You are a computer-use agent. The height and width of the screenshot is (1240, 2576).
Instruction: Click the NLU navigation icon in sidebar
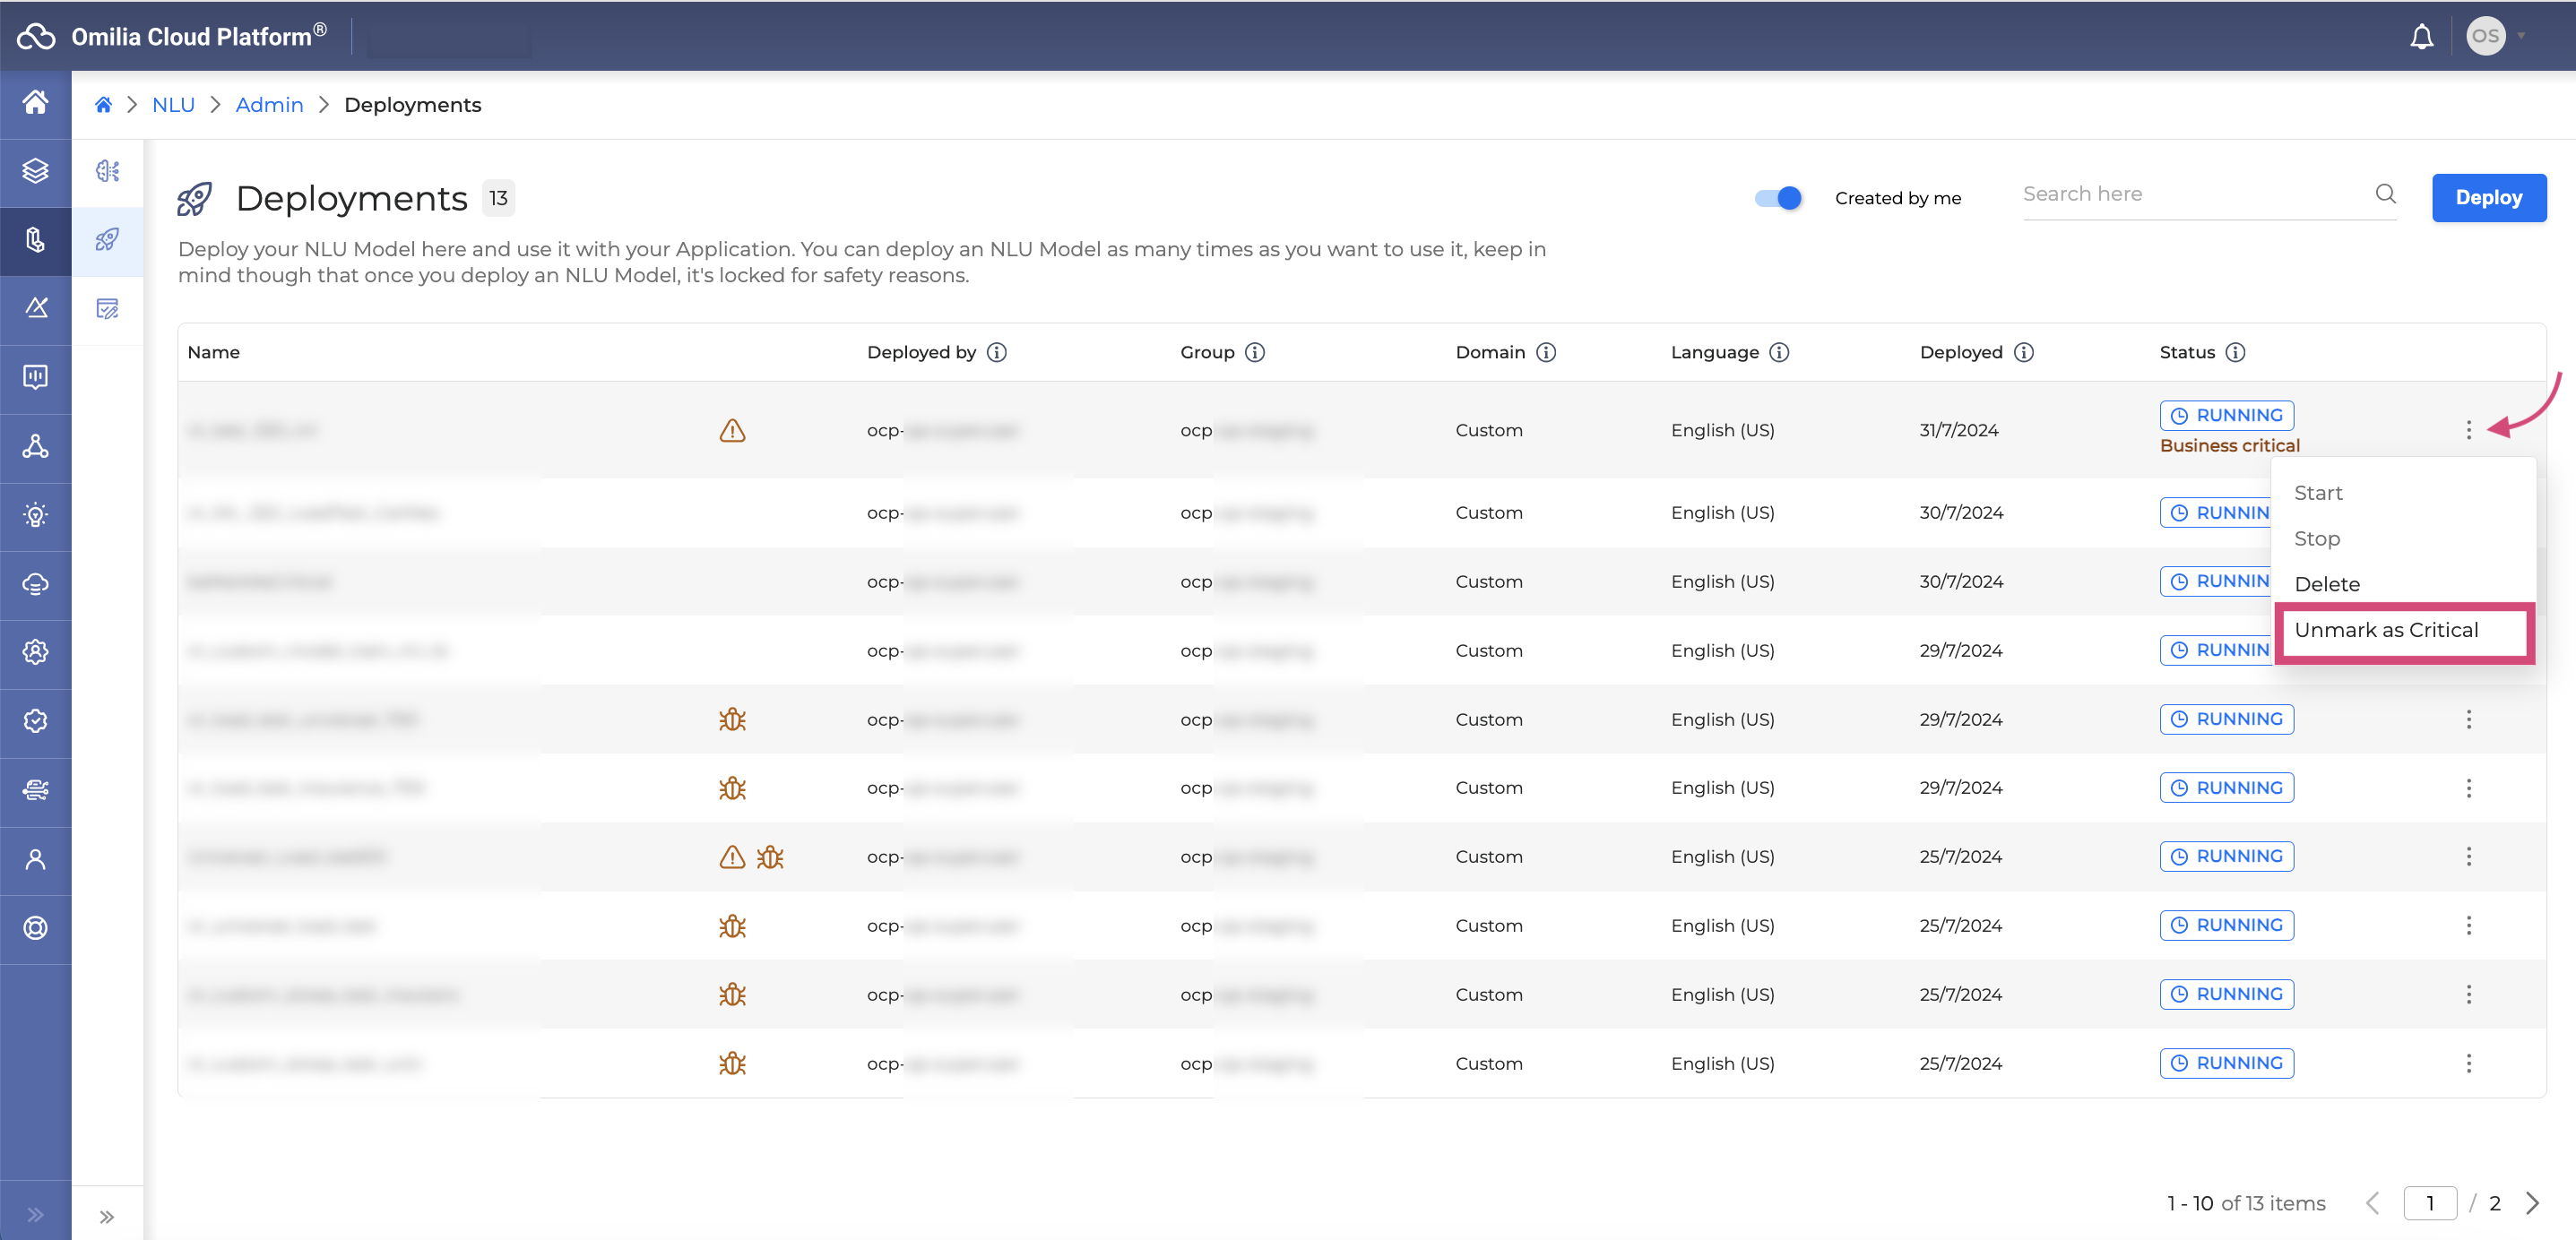tap(34, 238)
